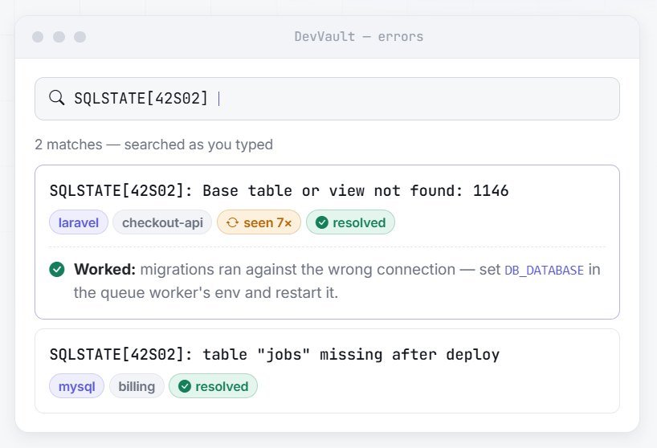Select the mysql tag
The height and width of the screenshot is (448, 657).
pos(76,386)
